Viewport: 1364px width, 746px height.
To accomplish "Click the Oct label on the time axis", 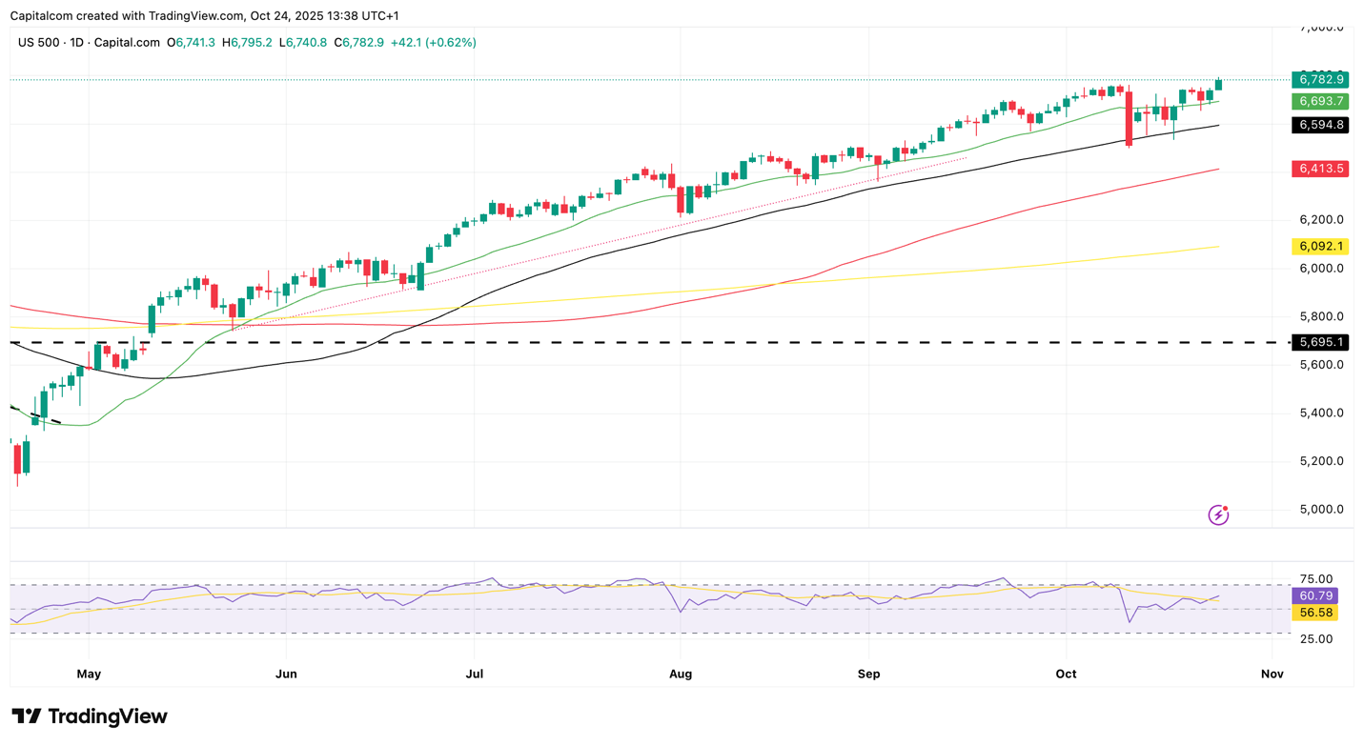I will coord(1066,674).
